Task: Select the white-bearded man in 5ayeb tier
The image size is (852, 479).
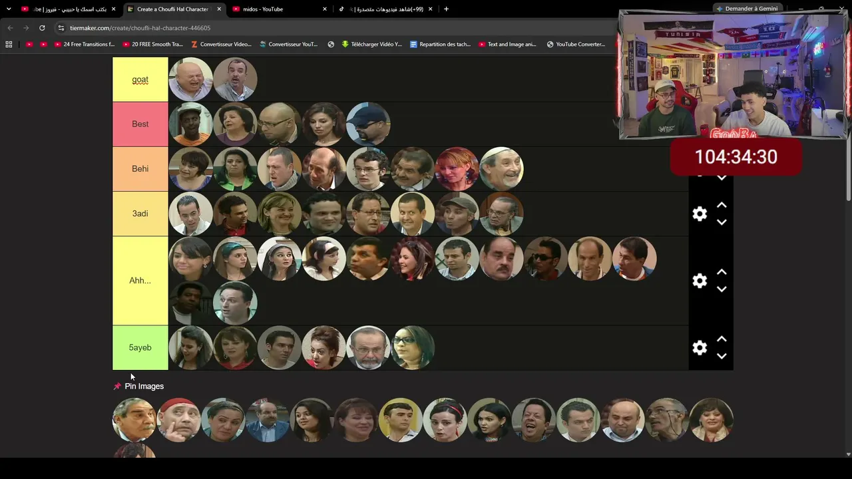Action: point(368,347)
